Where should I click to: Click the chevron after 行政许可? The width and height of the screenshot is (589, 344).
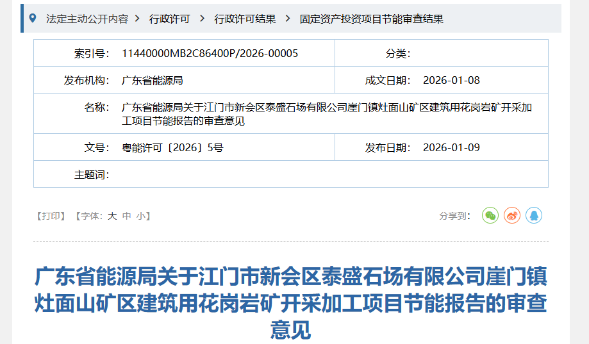pyautogui.click(x=202, y=19)
